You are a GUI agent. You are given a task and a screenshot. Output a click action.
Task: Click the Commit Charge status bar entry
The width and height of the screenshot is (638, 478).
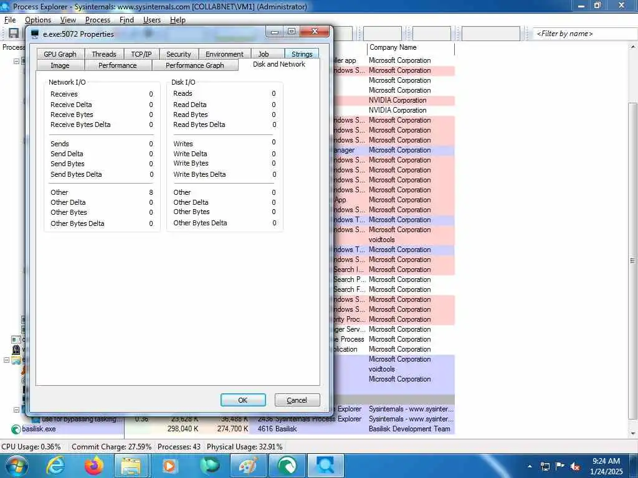coord(112,447)
